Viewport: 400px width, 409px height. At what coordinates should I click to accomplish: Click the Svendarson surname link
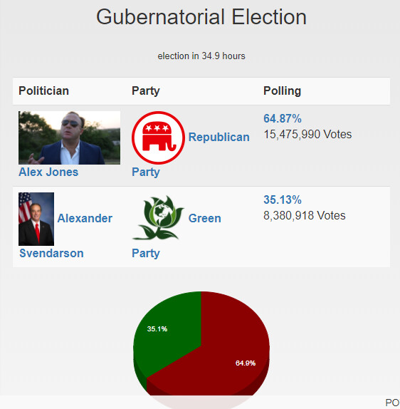(51, 253)
